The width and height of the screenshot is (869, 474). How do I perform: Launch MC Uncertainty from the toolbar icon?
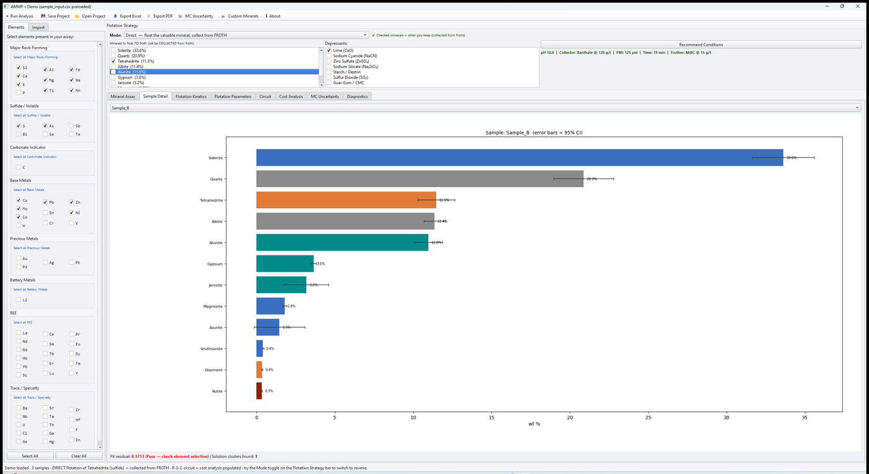click(180, 16)
